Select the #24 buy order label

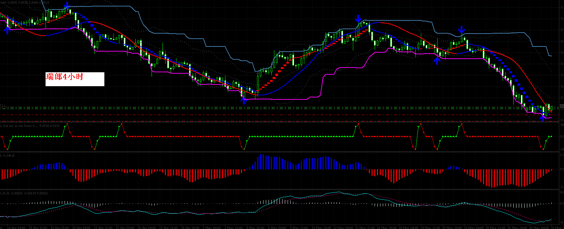5,107
